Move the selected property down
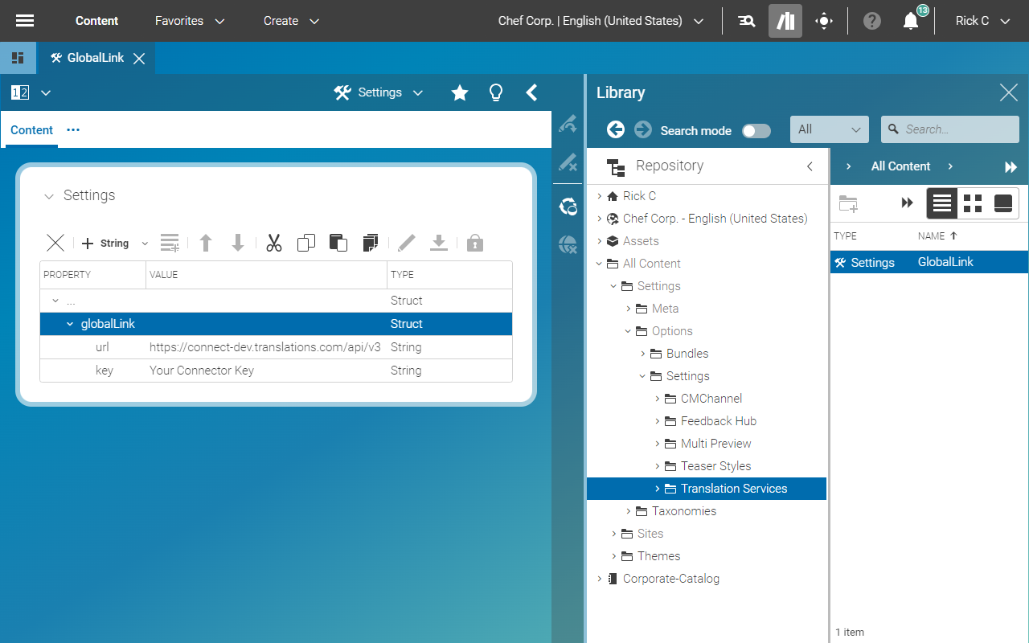The image size is (1029, 643). point(237,242)
